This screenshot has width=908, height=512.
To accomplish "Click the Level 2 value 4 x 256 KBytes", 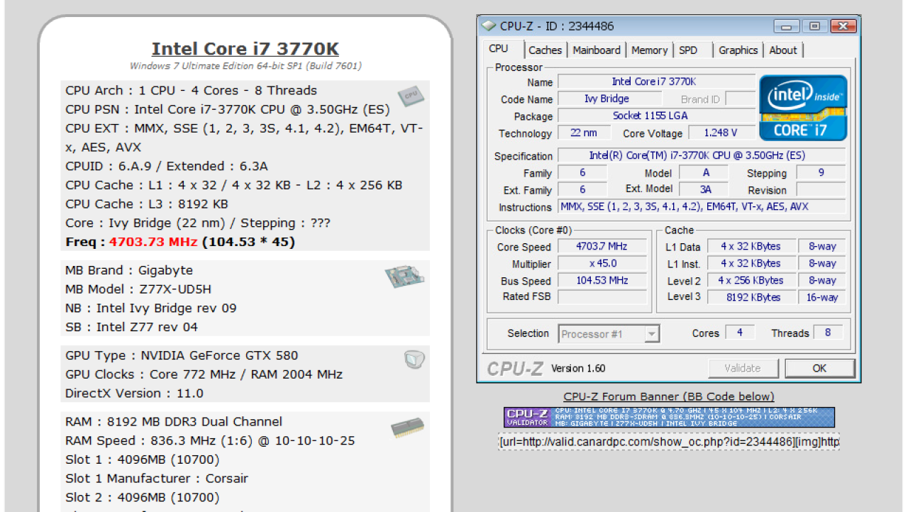I will point(751,280).
